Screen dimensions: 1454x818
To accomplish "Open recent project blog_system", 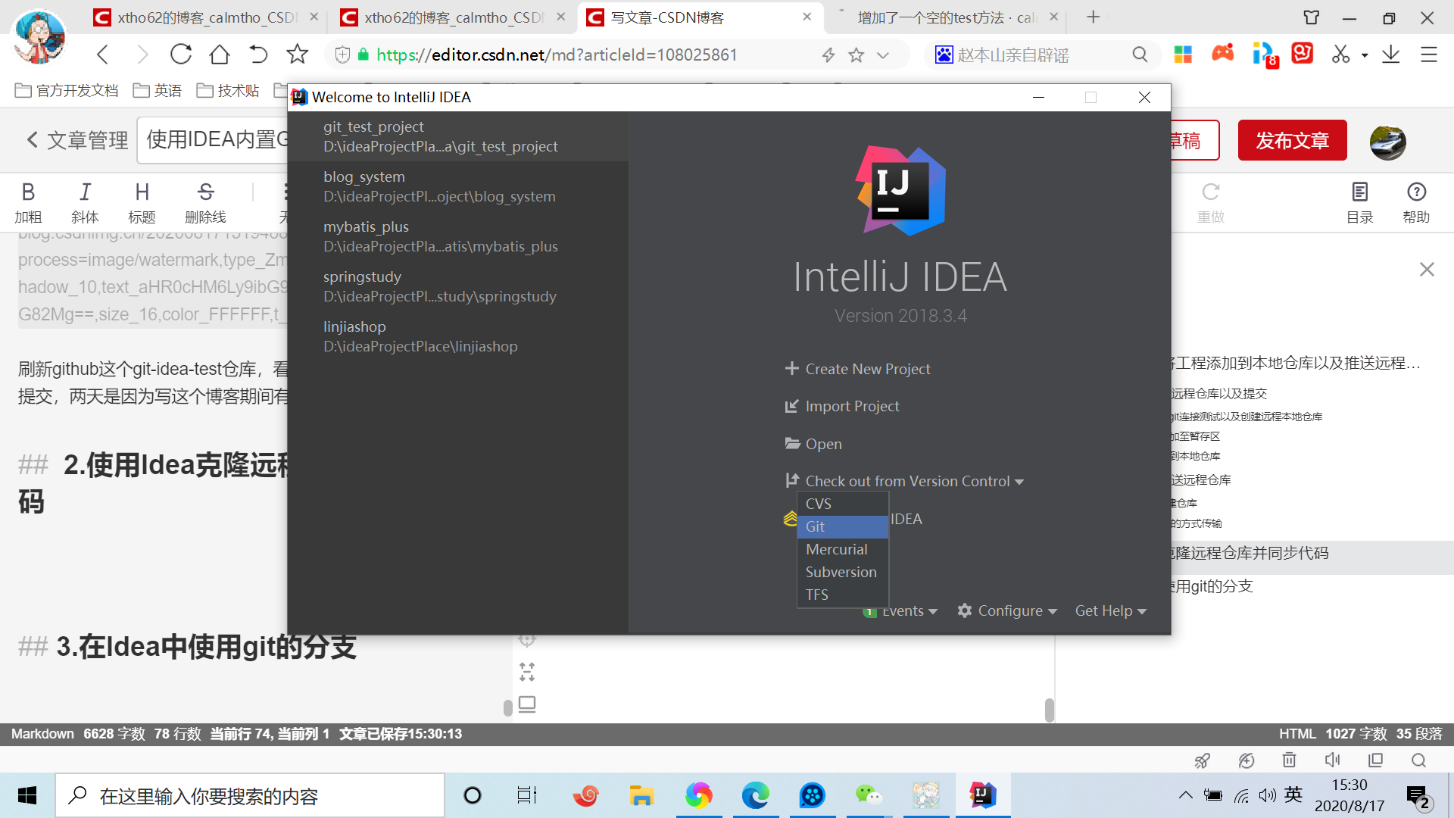I will coord(458,186).
